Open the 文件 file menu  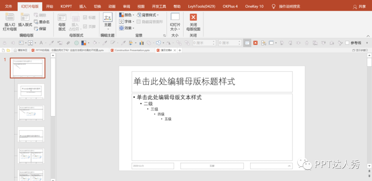pos(9,7)
